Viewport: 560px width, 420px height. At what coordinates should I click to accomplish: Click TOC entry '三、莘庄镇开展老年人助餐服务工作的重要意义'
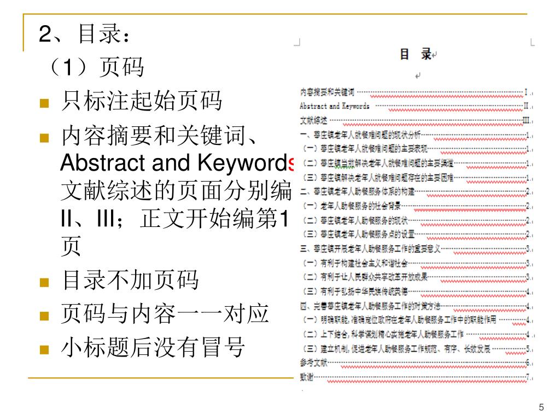[x=370, y=249]
